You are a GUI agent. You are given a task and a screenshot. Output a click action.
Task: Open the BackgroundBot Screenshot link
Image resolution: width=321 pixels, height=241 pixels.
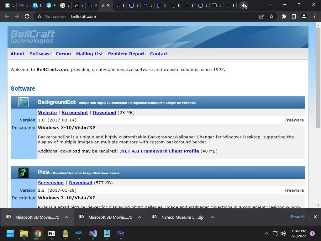point(75,113)
